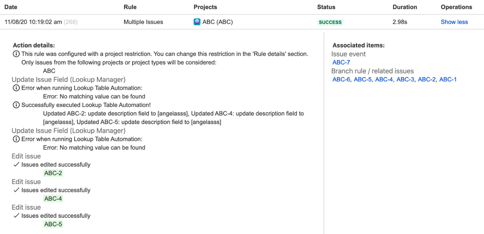484x234 pixels.
Task: Click the Status column header
Action: 326,7
